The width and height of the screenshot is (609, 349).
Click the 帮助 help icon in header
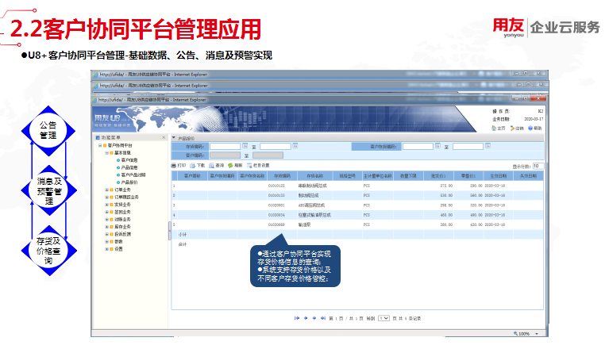point(530,128)
